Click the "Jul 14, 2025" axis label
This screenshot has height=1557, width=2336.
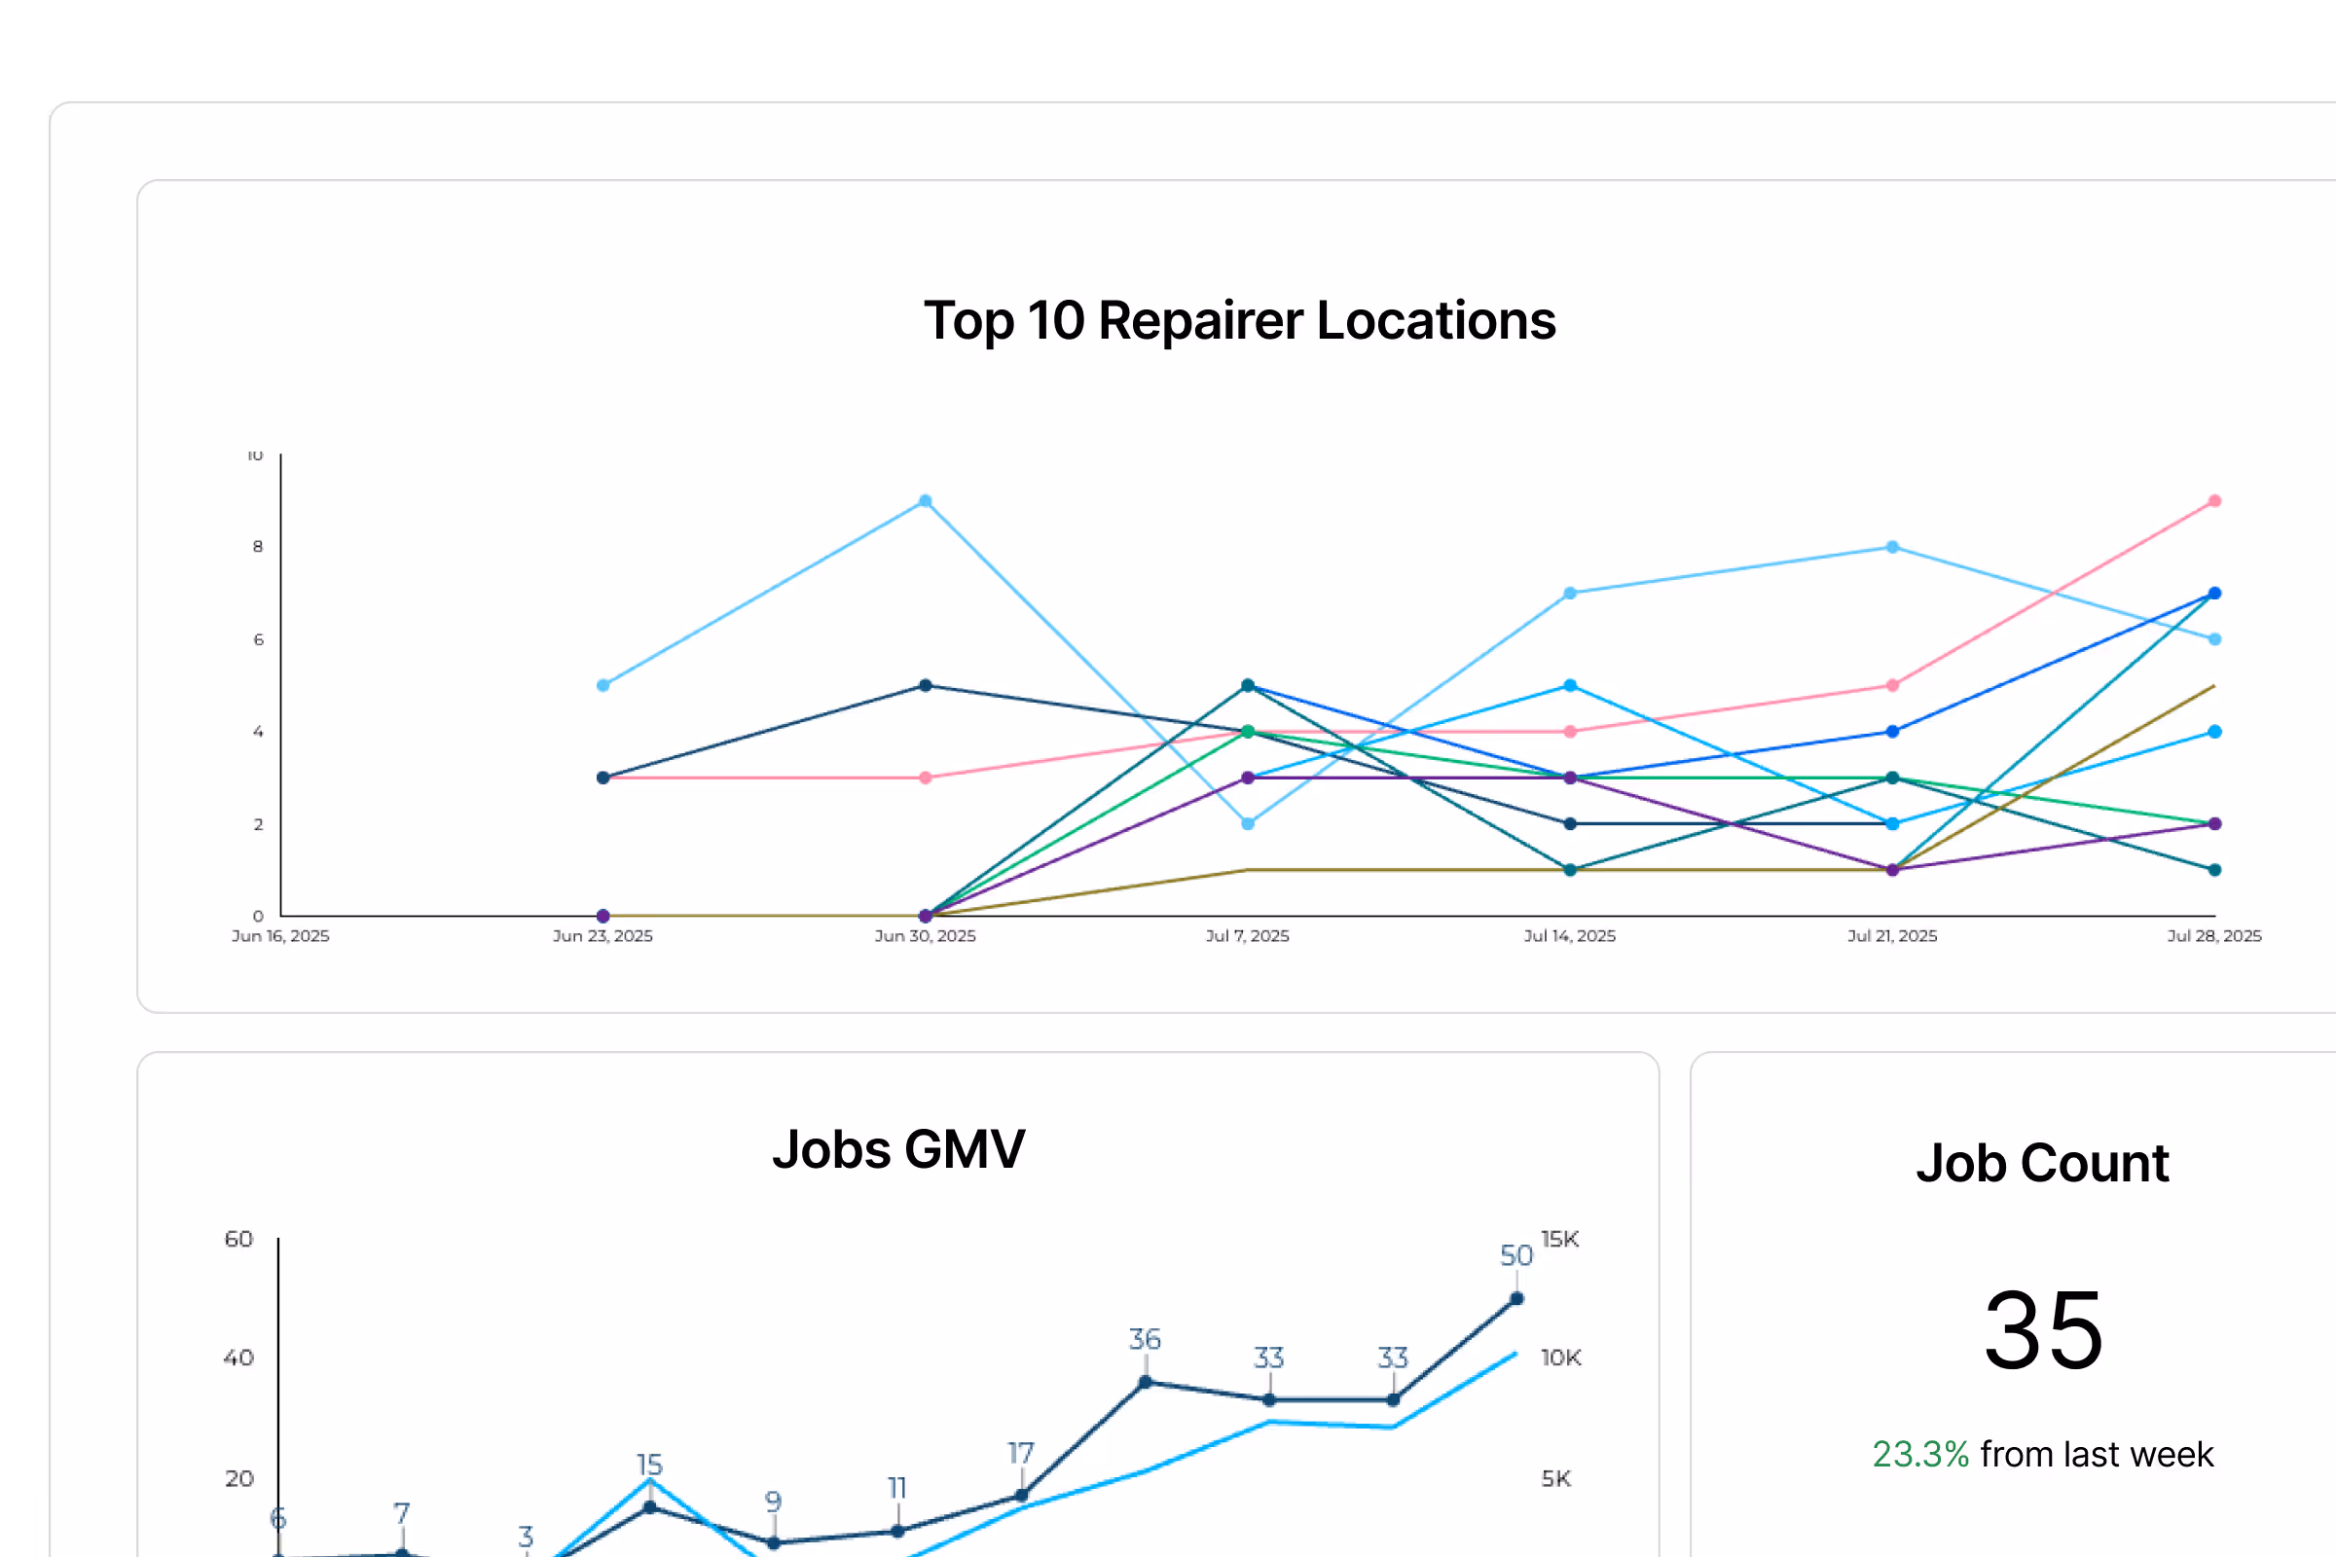pos(1569,935)
